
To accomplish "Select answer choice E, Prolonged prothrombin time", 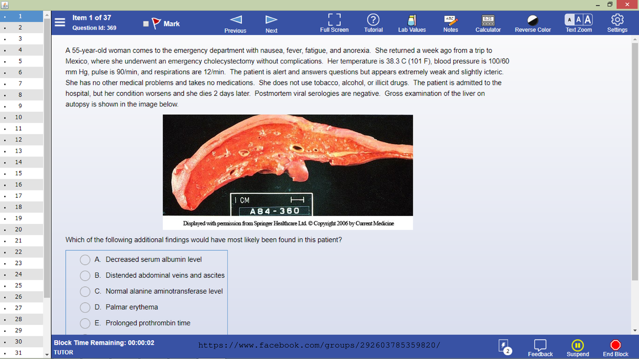I will [85, 323].
